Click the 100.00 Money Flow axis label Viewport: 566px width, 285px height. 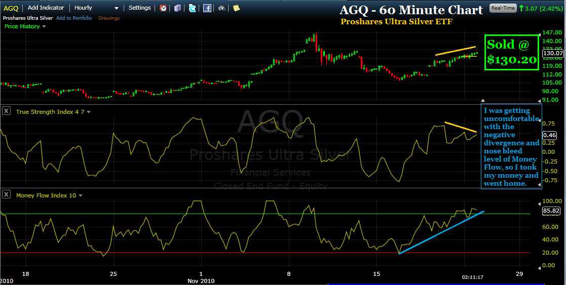tap(552, 201)
